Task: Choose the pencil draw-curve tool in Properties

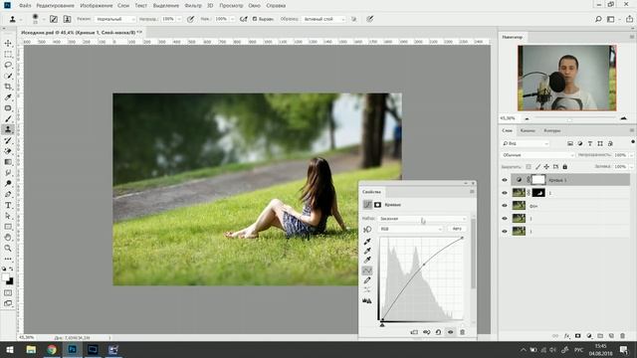Action: 367,280
